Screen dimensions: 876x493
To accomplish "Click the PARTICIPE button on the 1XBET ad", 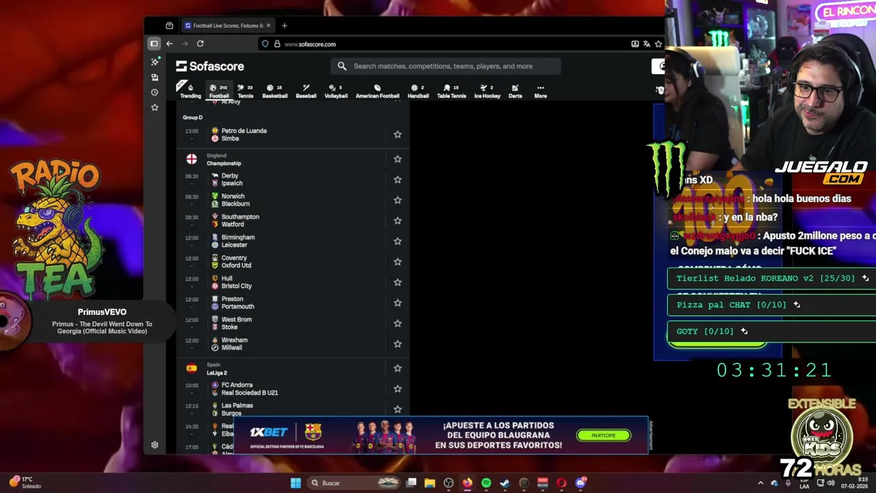I will point(604,435).
